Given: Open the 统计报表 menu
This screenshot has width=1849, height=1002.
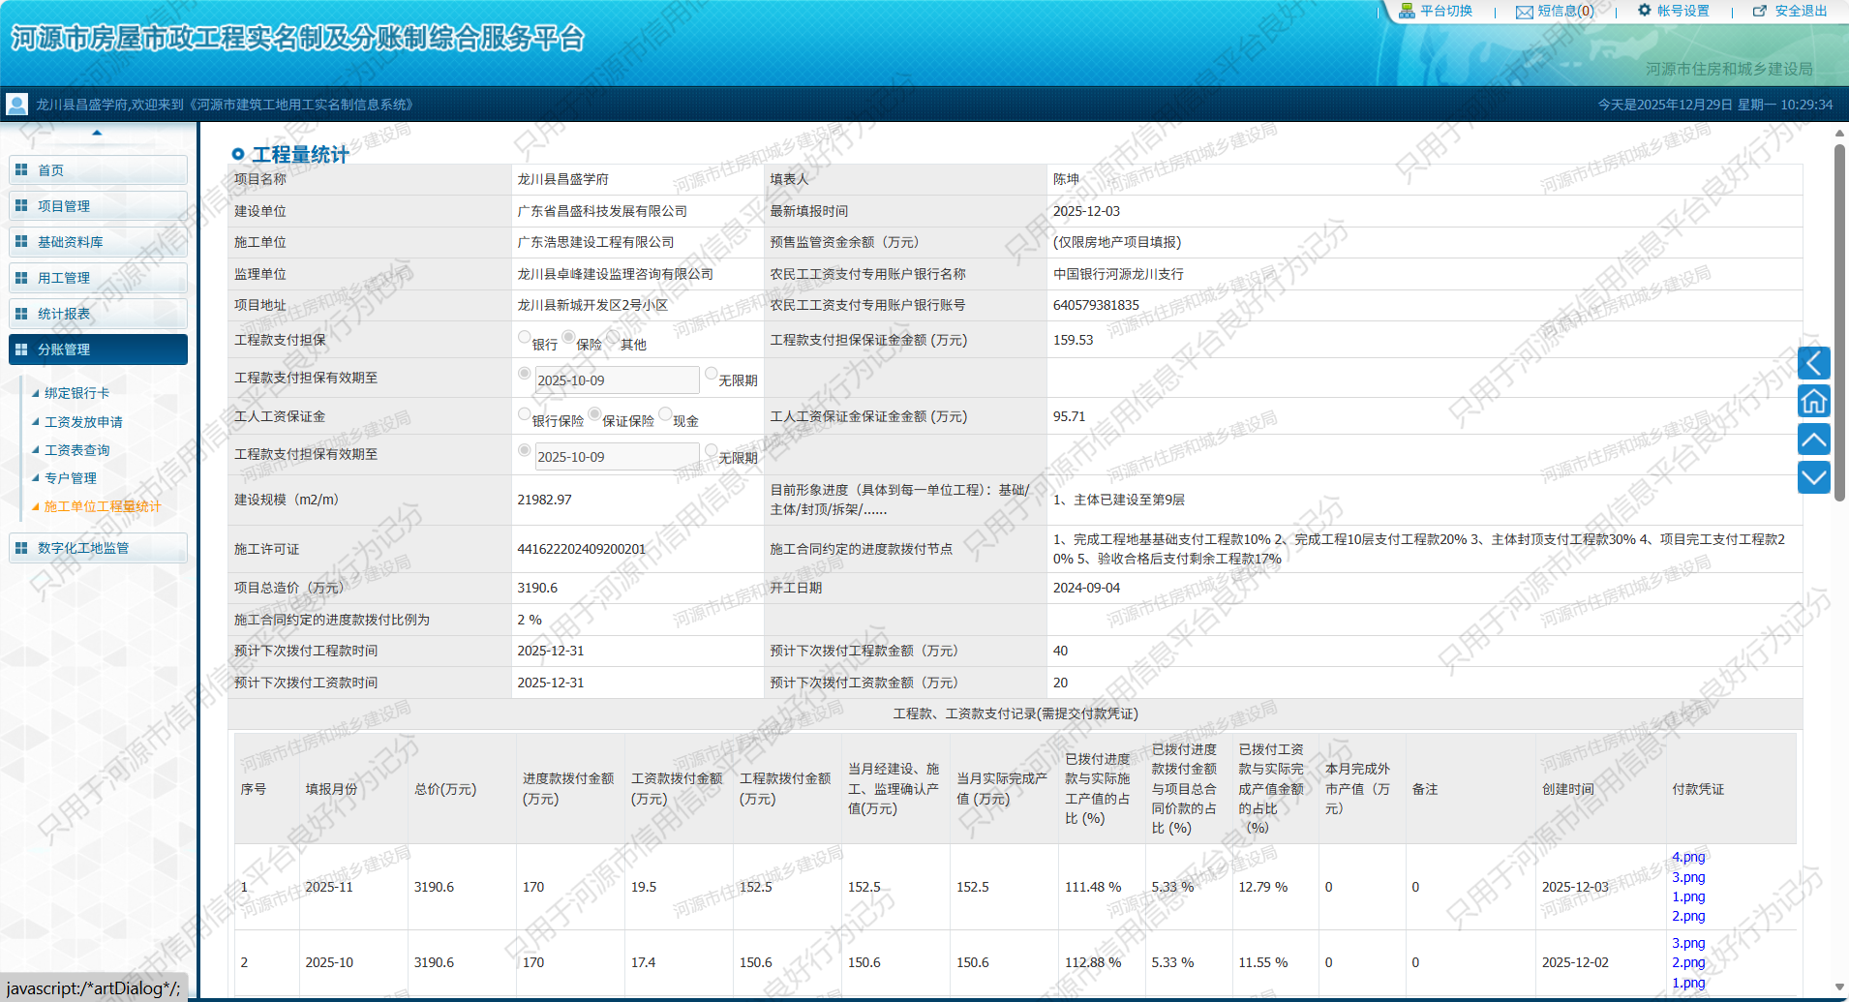Looking at the screenshot, I should (97, 313).
